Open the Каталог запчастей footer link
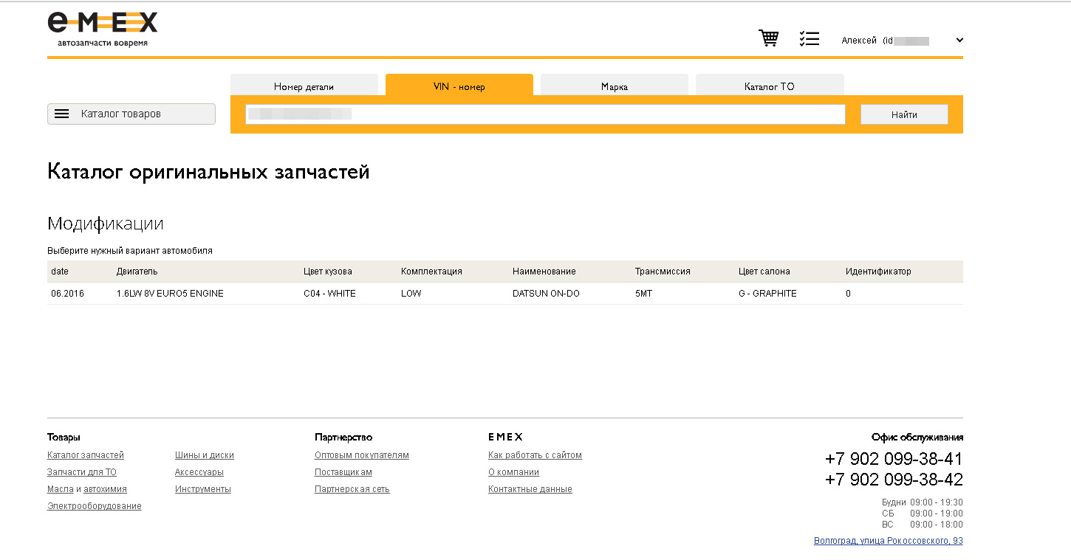The height and width of the screenshot is (560, 1071). coord(86,455)
